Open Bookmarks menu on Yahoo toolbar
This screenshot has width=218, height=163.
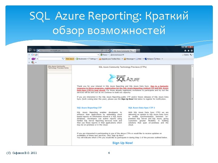click(x=82, y=59)
